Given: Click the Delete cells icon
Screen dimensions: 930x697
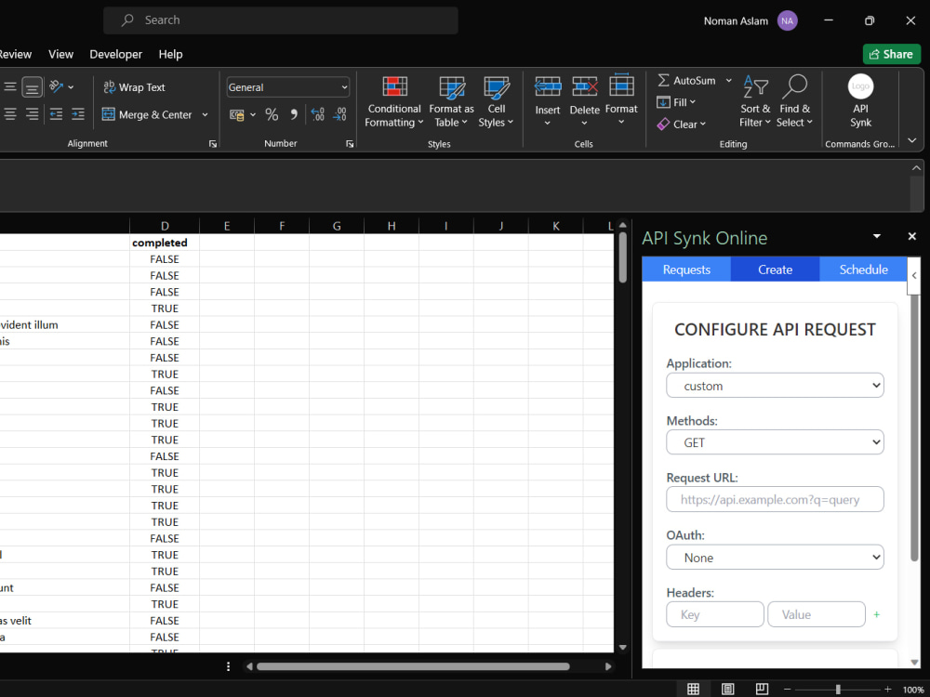Looking at the screenshot, I should coord(584,86).
